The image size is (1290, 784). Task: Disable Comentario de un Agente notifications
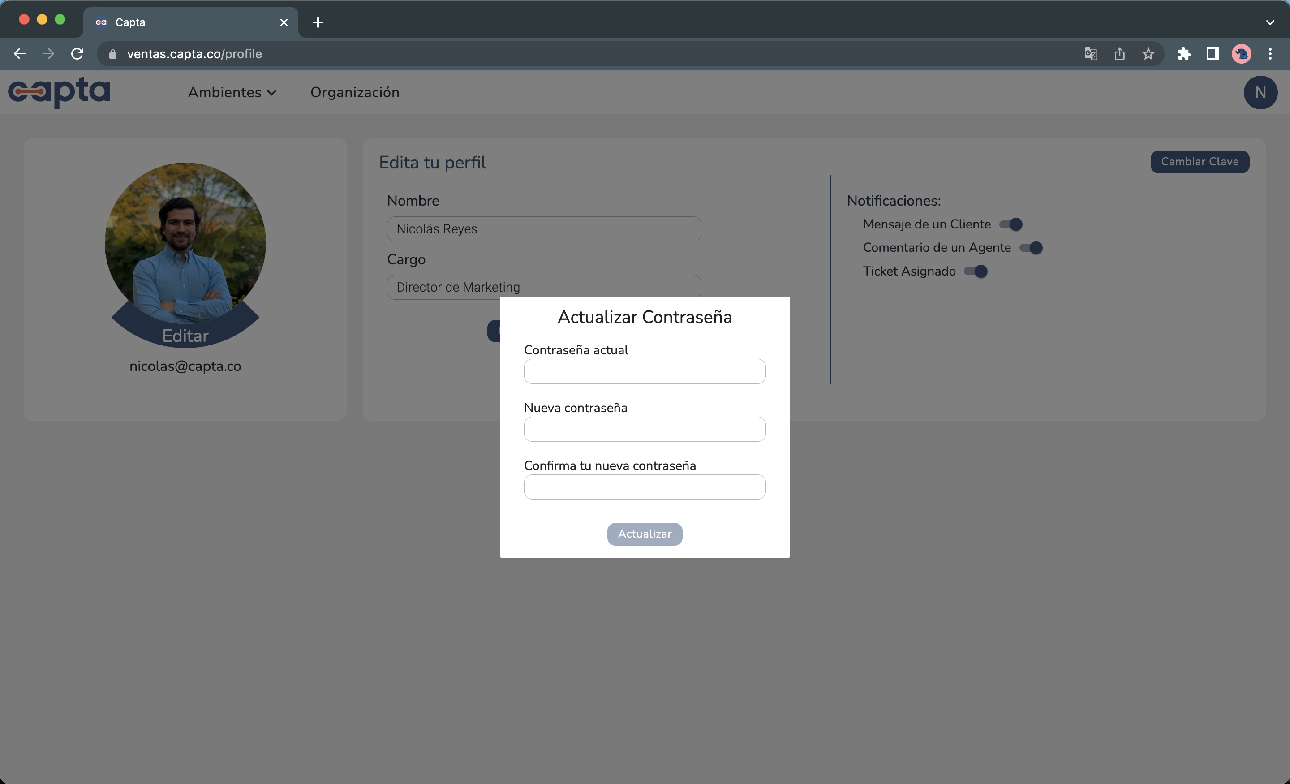click(x=1031, y=248)
